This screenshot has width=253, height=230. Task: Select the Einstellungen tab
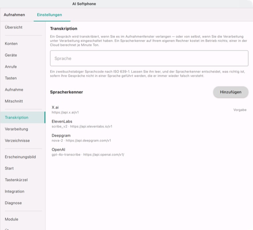coord(49,15)
